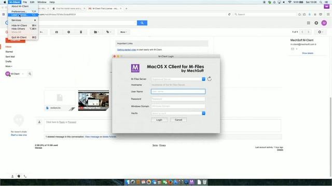Viewport: 332px width, 186px height.
Task: Open the Edit menu in menu bar
Action: click(32, 2)
